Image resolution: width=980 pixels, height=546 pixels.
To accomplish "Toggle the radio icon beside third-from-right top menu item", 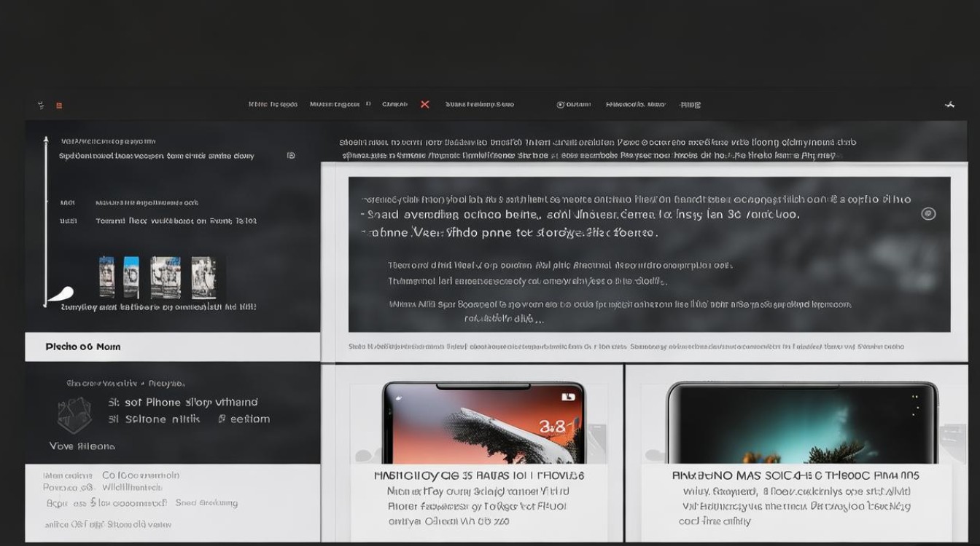I will (x=561, y=105).
